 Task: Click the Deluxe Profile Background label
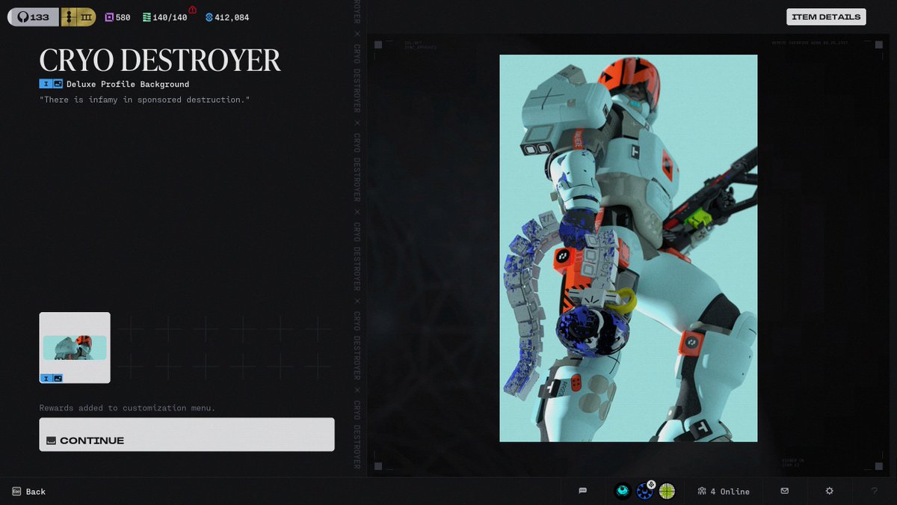click(128, 85)
